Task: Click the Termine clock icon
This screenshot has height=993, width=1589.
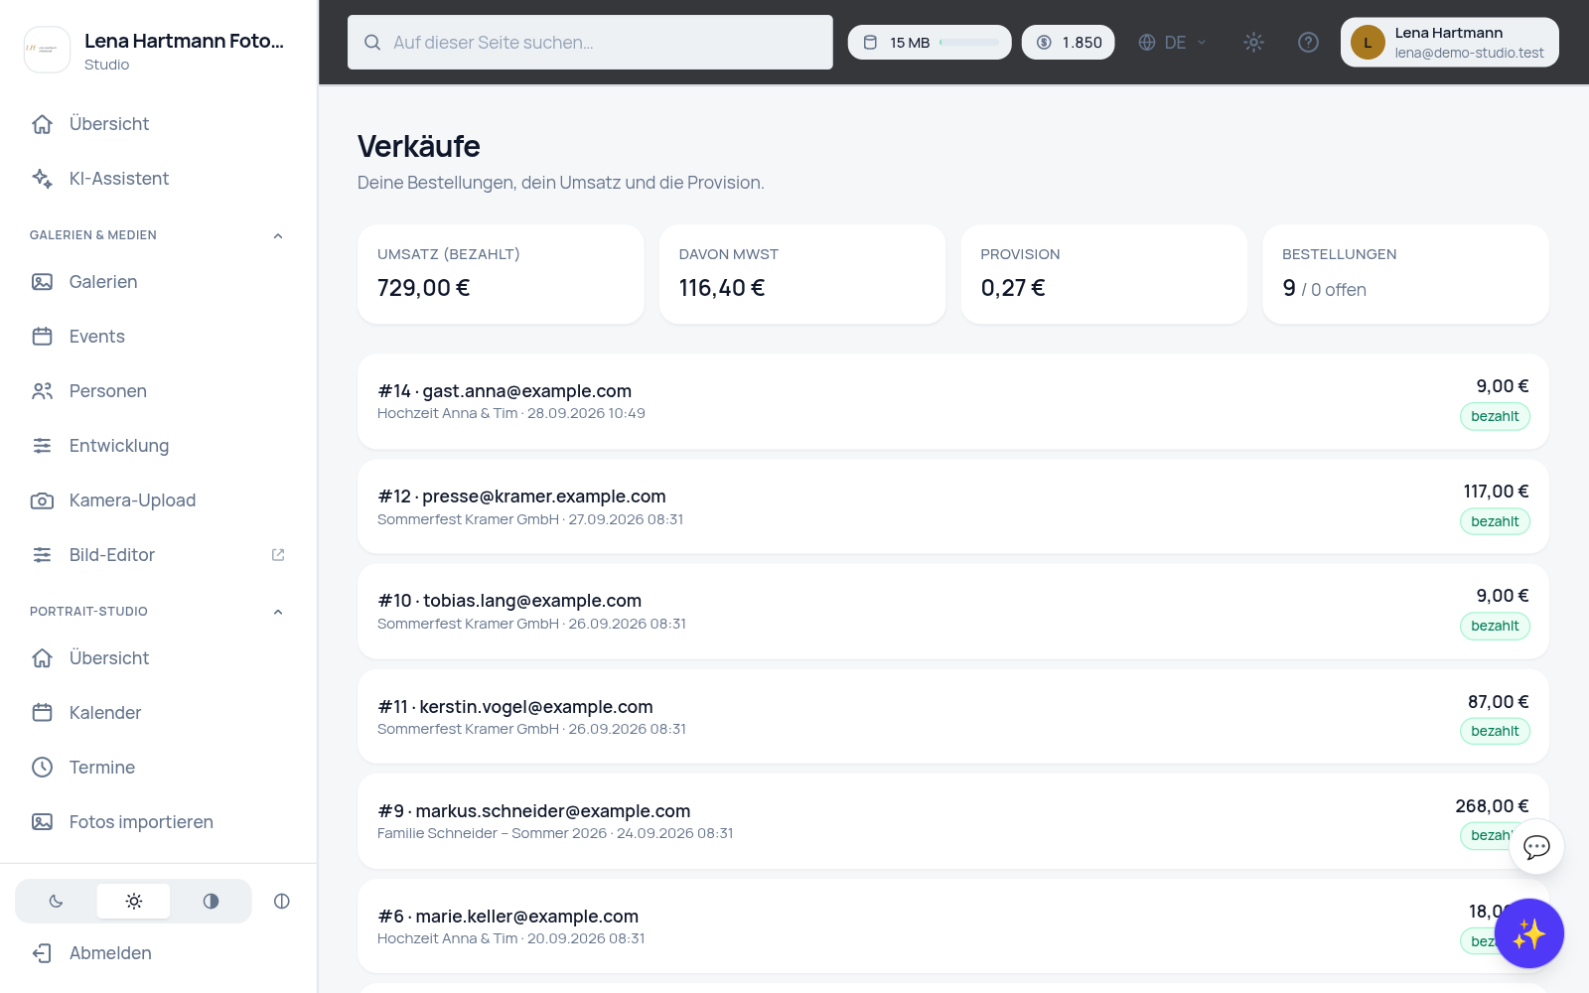Action: coord(42,768)
